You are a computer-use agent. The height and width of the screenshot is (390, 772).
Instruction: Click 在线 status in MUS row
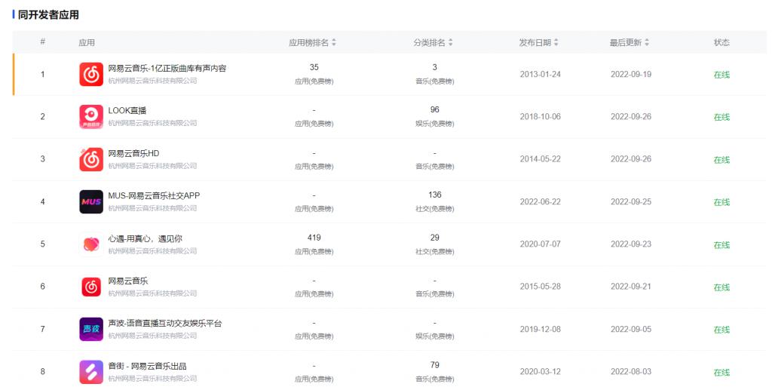721,202
